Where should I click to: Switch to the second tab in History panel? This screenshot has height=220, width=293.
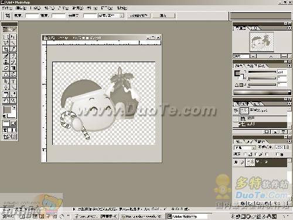coord(257,104)
